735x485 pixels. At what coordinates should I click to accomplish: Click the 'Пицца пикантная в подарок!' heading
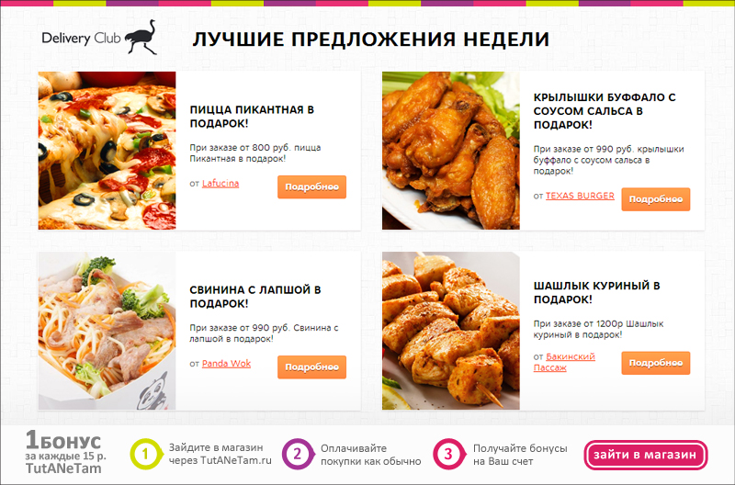coord(252,117)
